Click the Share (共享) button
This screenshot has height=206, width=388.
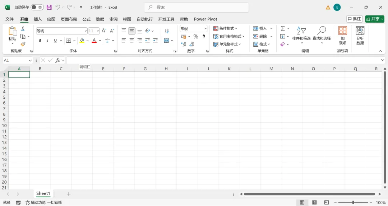coord(375,19)
